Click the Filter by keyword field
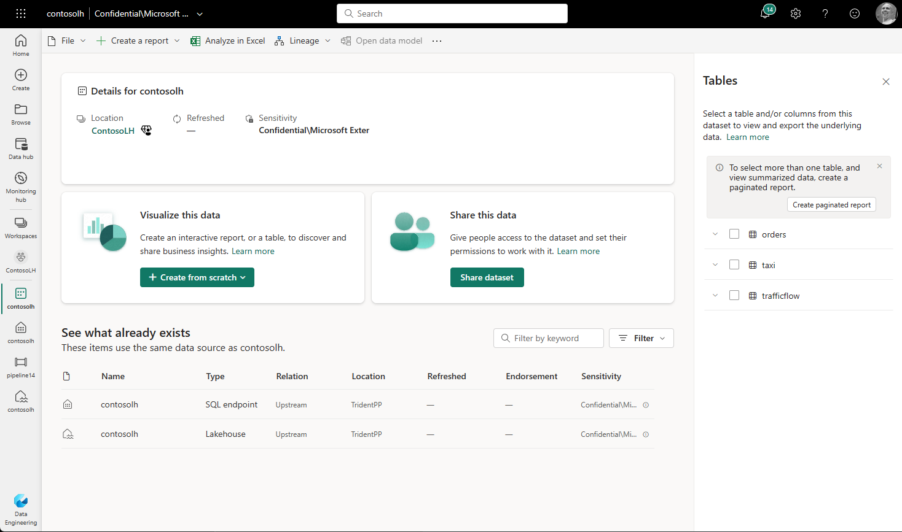The image size is (902, 532). click(549, 338)
